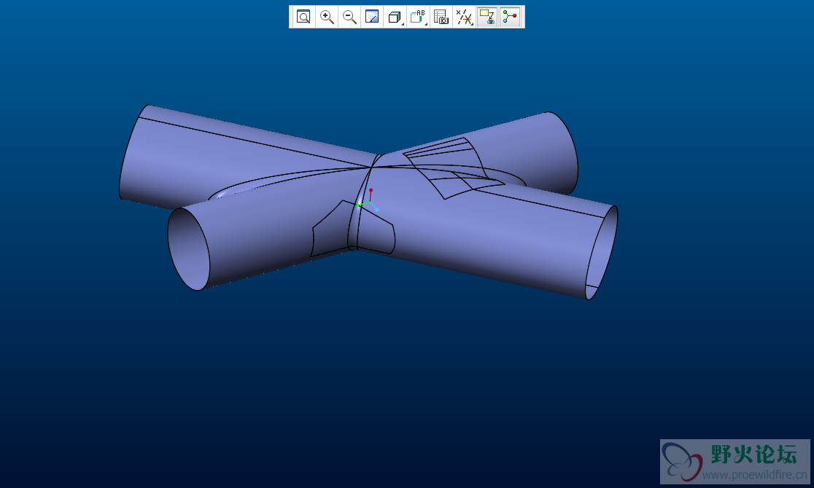Expand the Datum Display Filters dropdown

[x=464, y=17]
